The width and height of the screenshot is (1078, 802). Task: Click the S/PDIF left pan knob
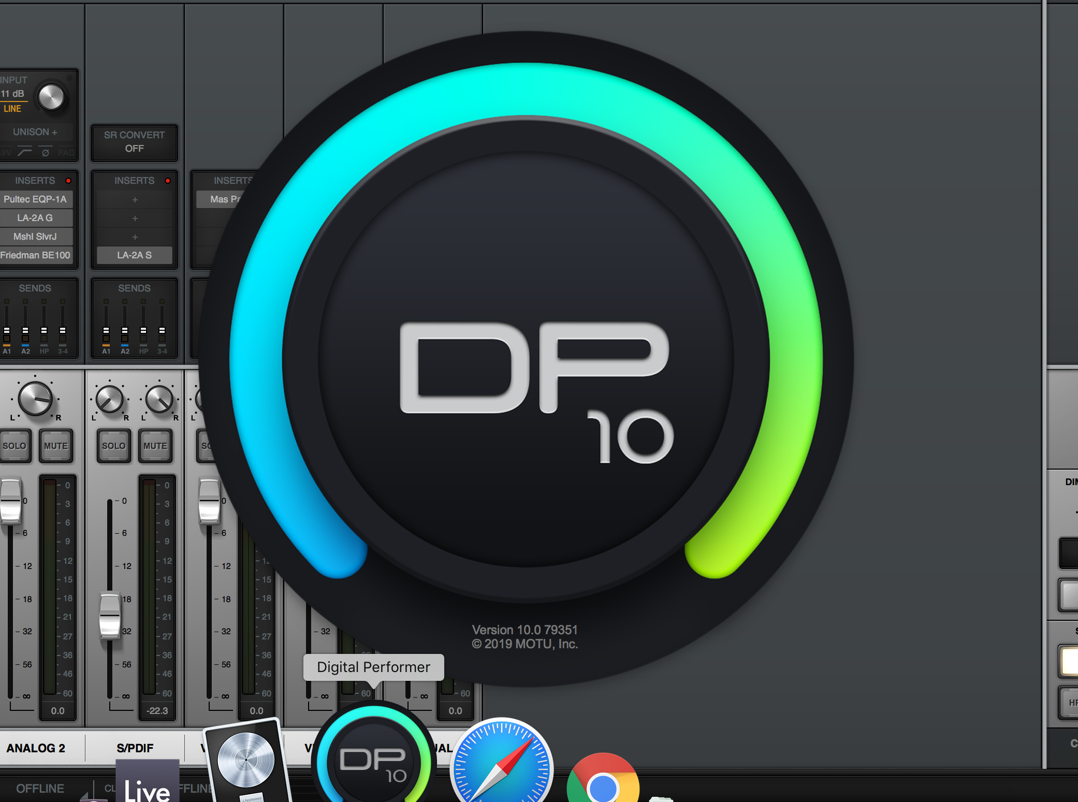pos(110,400)
